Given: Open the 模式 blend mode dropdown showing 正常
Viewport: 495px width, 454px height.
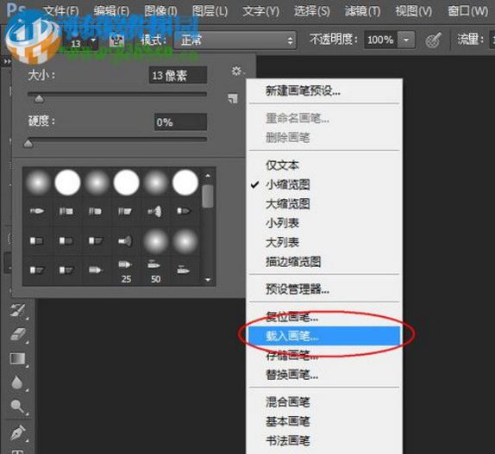Looking at the screenshot, I should [x=235, y=40].
